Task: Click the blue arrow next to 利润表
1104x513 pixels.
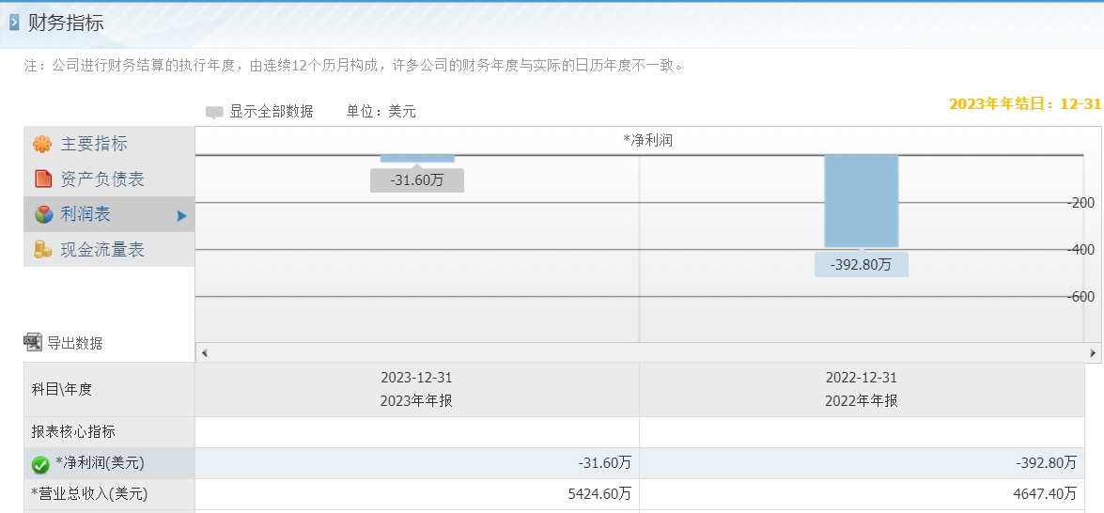Action: (181, 215)
